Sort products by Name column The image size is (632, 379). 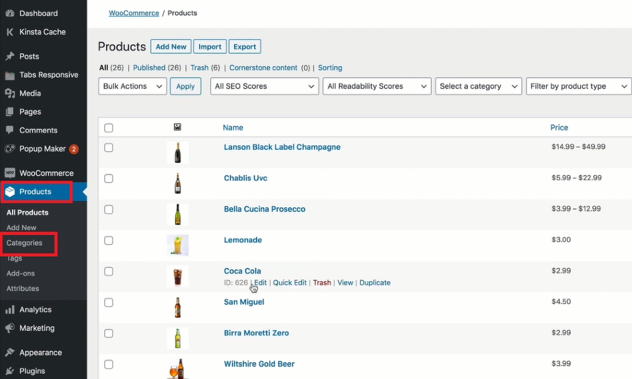(233, 128)
